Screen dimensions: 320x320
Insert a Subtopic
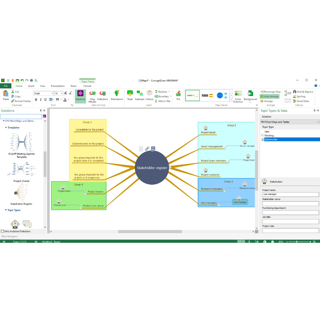point(140,96)
